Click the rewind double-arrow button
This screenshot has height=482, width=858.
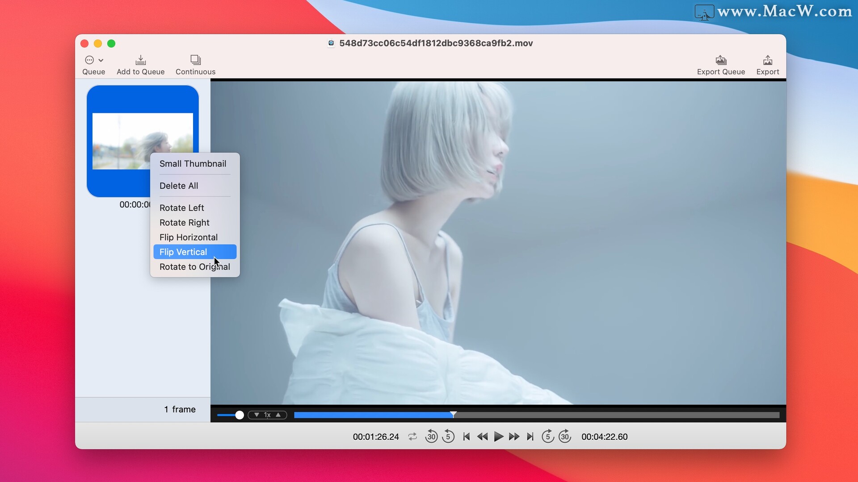[x=482, y=436]
